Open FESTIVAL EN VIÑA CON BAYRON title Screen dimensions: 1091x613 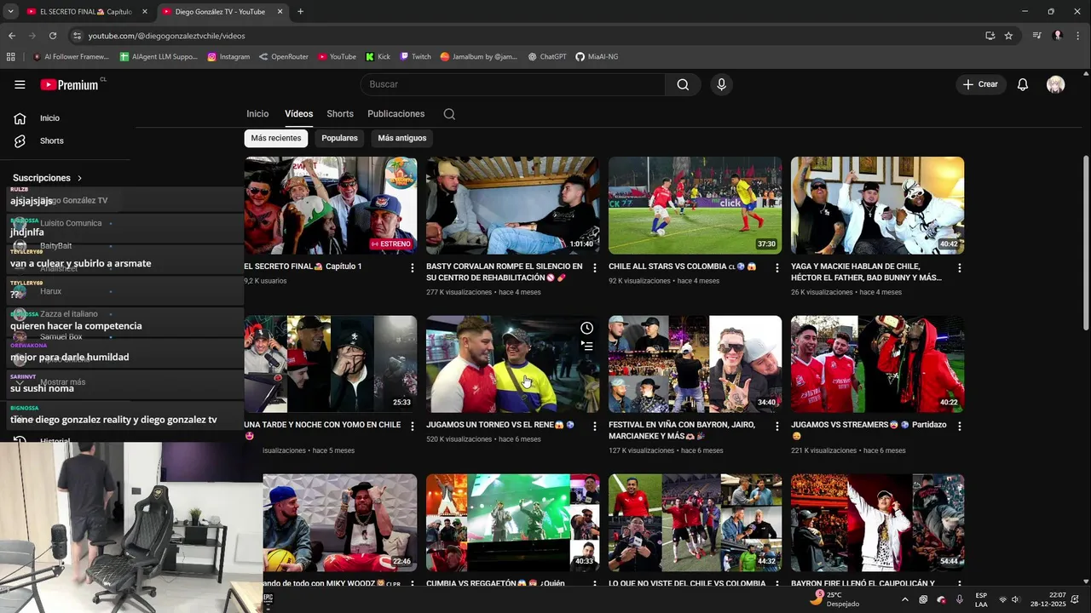click(682, 430)
